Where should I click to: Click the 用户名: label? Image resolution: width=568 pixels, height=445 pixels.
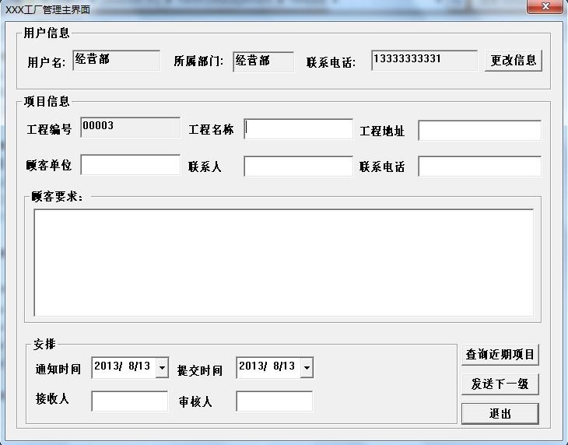point(47,62)
